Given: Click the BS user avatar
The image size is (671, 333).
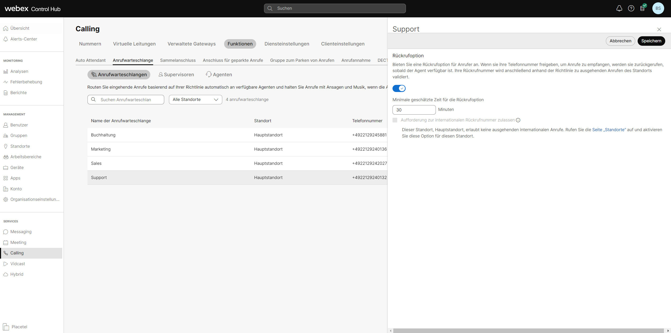Looking at the screenshot, I should tap(658, 8).
